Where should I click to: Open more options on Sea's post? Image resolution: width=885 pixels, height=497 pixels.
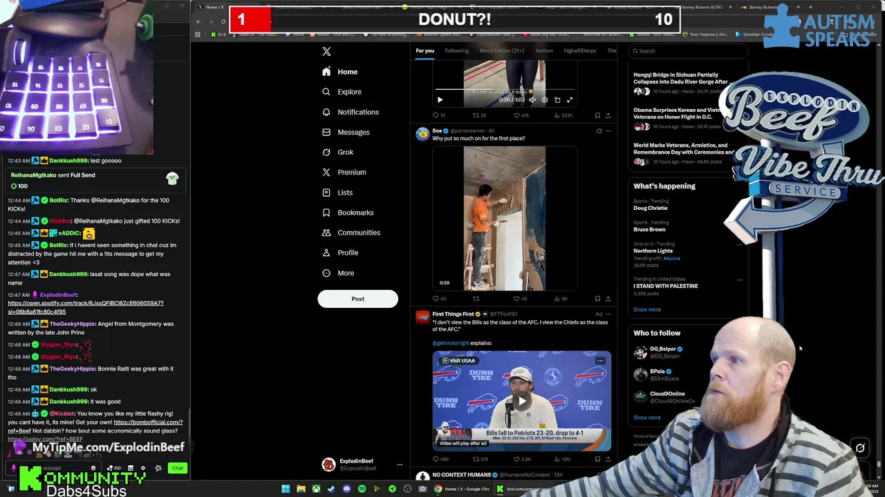[x=608, y=130]
